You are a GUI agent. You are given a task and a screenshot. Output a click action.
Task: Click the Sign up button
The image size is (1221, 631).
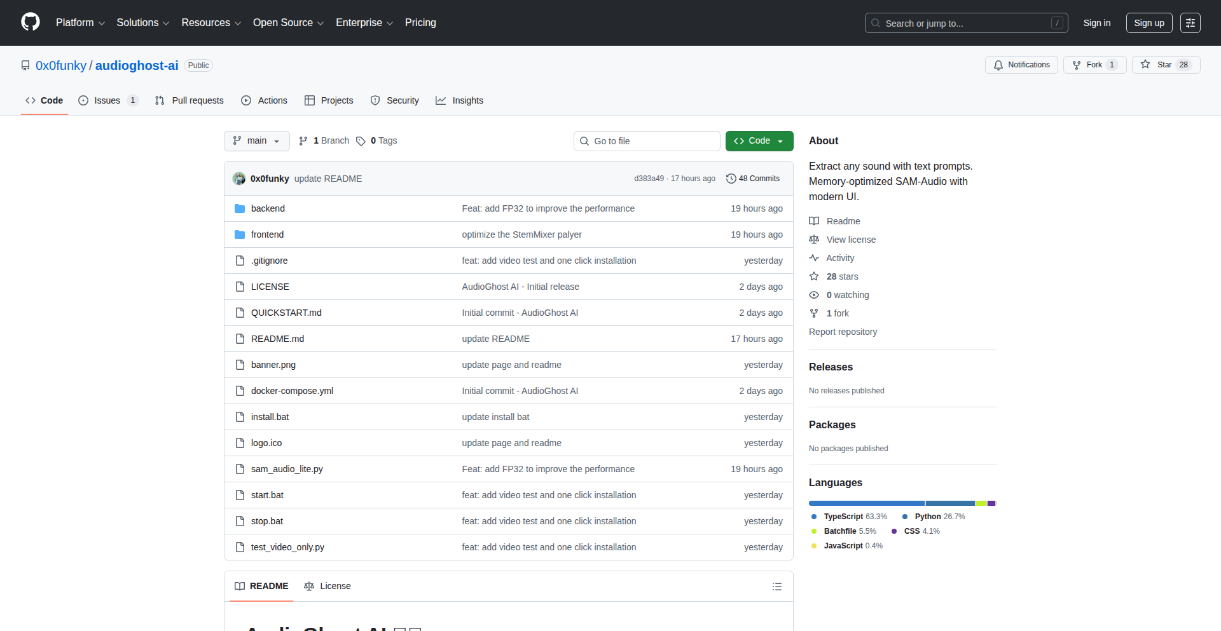[x=1149, y=23]
